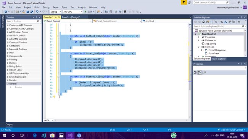Click Navigate Backward icon in toolbar

6,12
